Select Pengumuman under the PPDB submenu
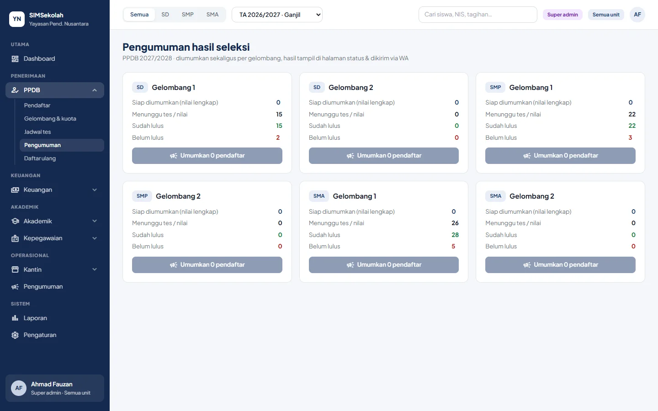The image size is (658, 411). 62,145
